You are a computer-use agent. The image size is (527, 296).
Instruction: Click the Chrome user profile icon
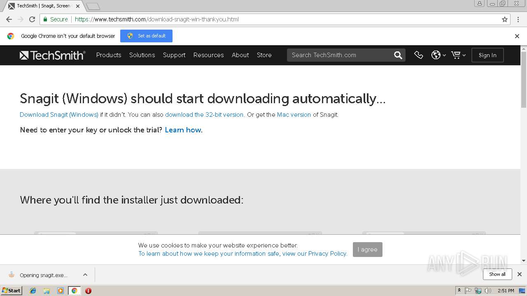pos(480,3)
